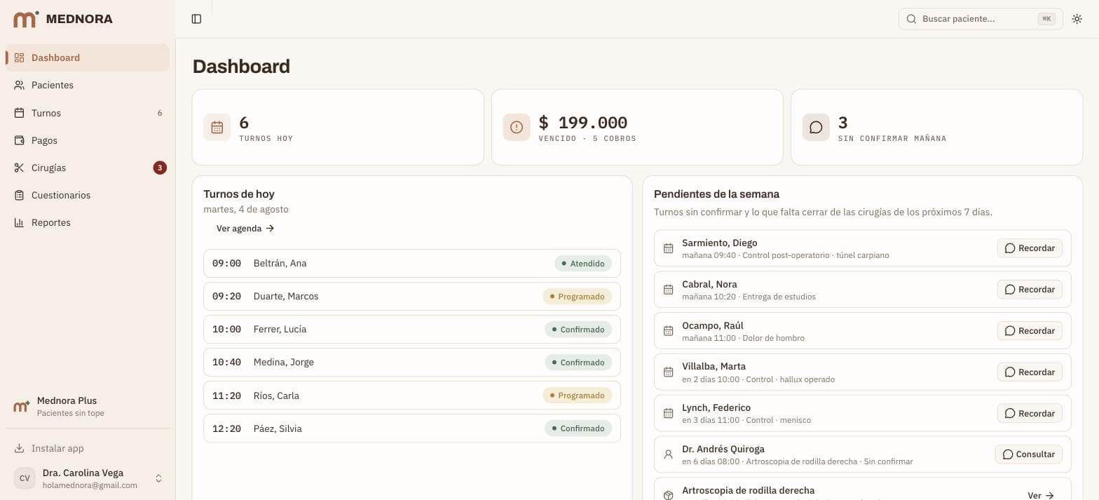Open Cuestionarios in the sidebar
Image resolution: width=1099 pixels, height=500 pixels.
coord(88,195)
